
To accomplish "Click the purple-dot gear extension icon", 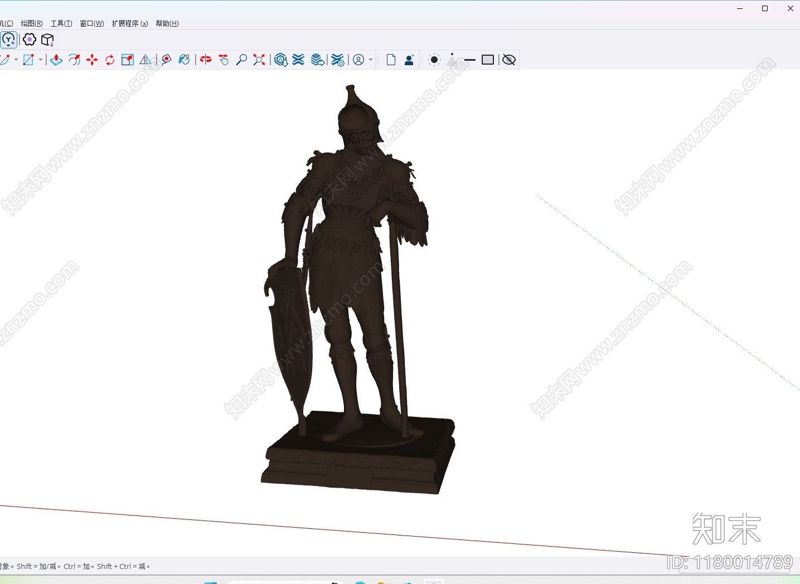I will pyautogui.click(x=30, y=40).
